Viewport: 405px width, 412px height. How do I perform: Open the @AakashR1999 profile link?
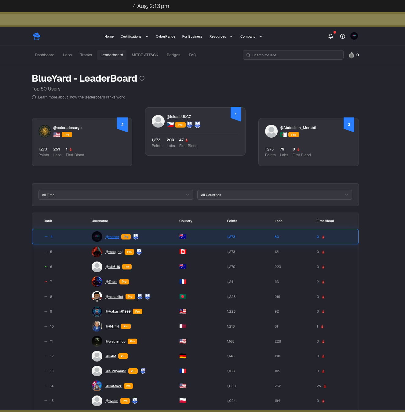tap(118, 311)
